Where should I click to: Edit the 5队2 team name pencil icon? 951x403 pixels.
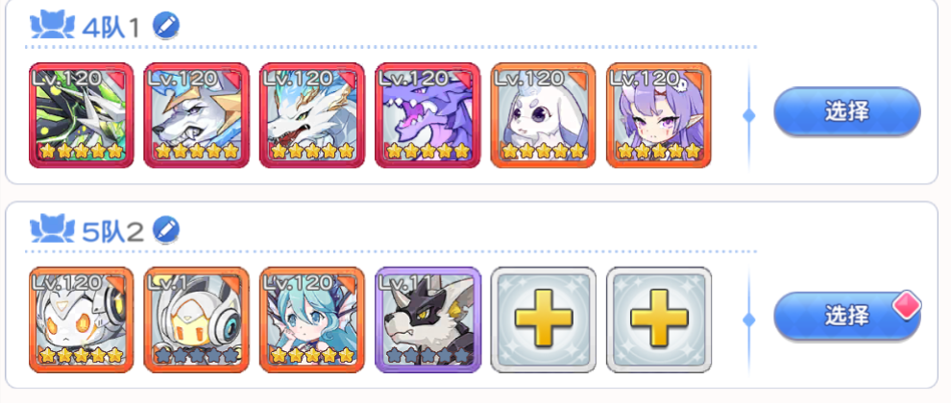(165, 230)
